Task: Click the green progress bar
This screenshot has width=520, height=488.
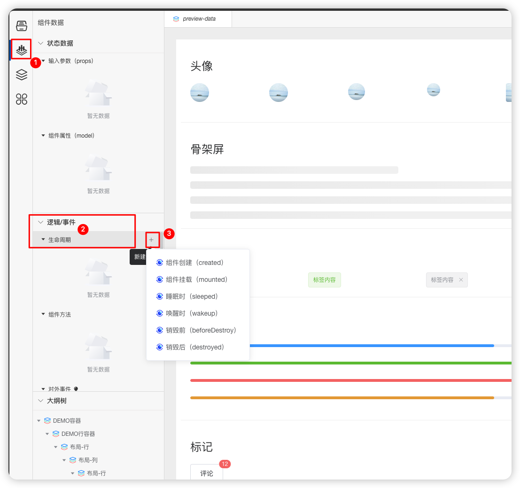Action: 351,363
